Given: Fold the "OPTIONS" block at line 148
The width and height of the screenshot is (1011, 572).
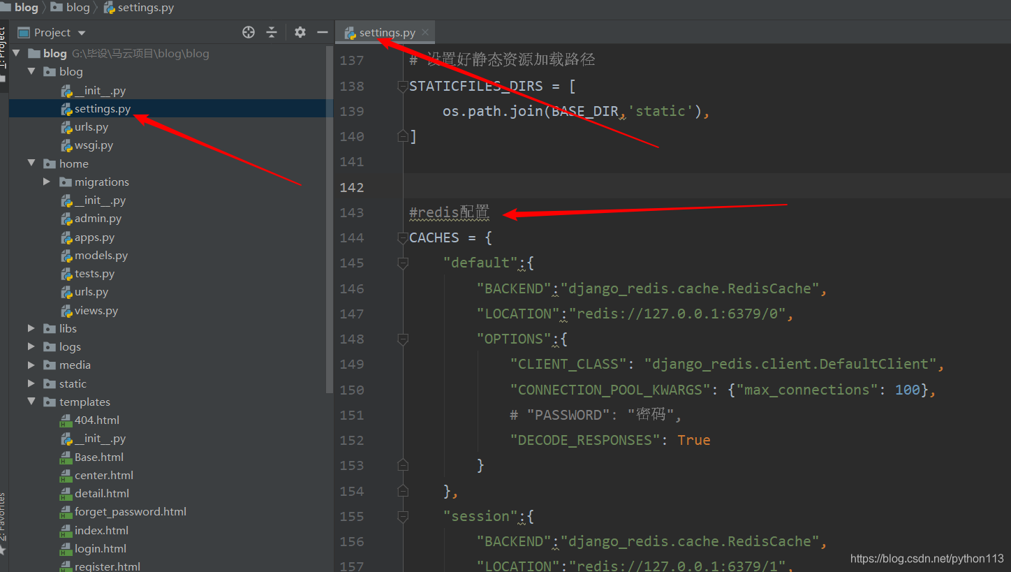Looking at the screenshot, I should pyautogui.click(x=403, y=339).
